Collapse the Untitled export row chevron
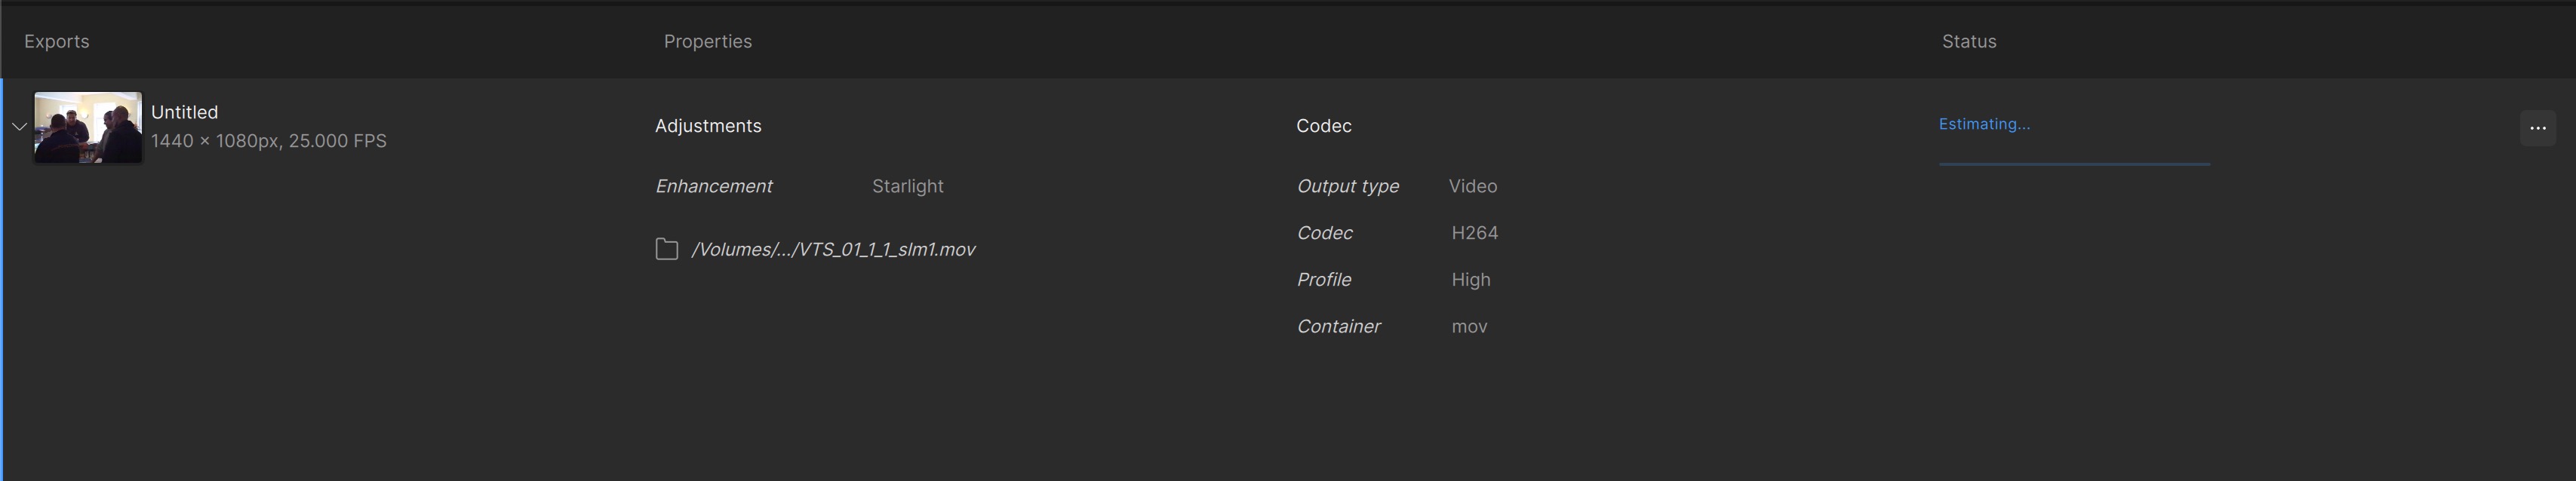Image resolution: width=2576 pixels, height=481 pixels. [19, 127]
